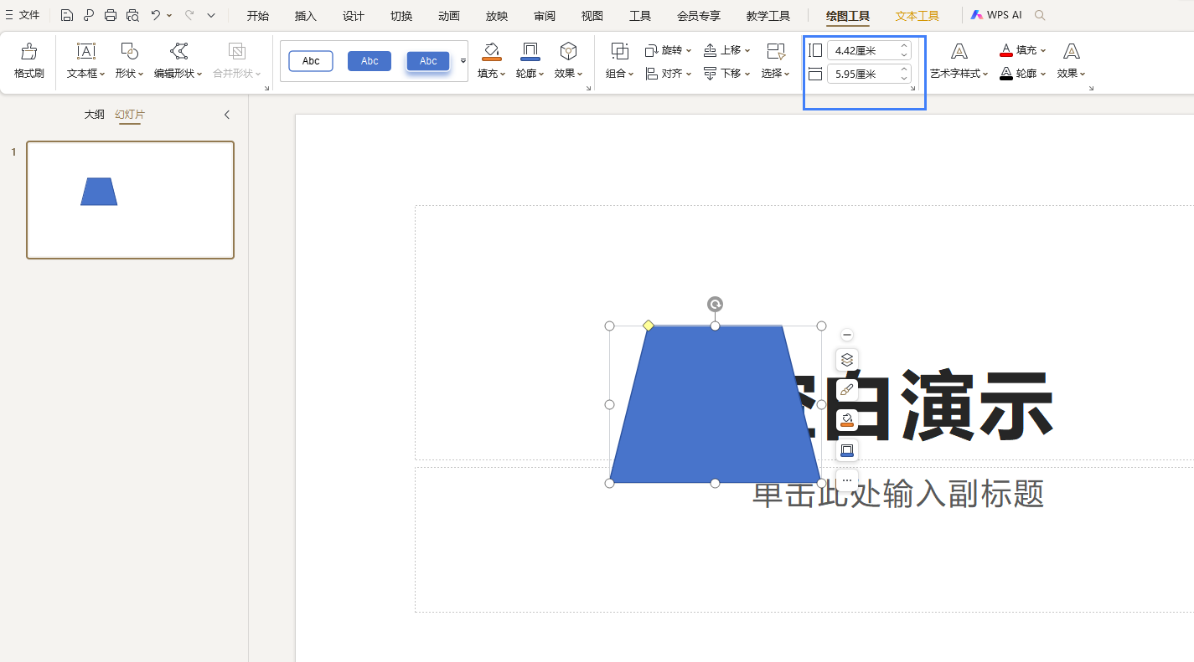Viewport: 1194px width, 662px height.
Task: Click the Print icon in quick access bar
Action: click(x=111, y=15)
